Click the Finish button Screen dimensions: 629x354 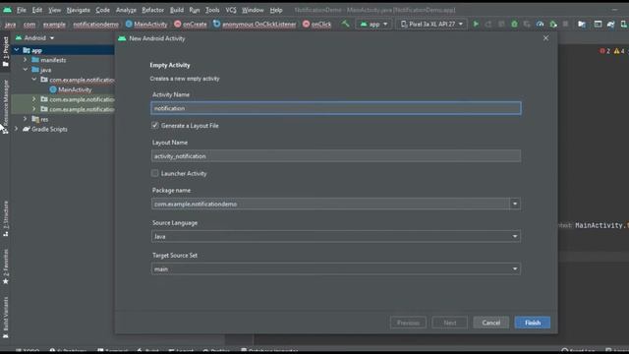[x=533, y=323]
